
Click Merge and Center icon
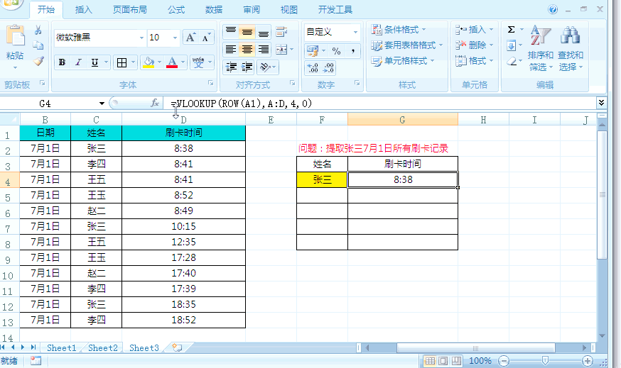point(281,49)
